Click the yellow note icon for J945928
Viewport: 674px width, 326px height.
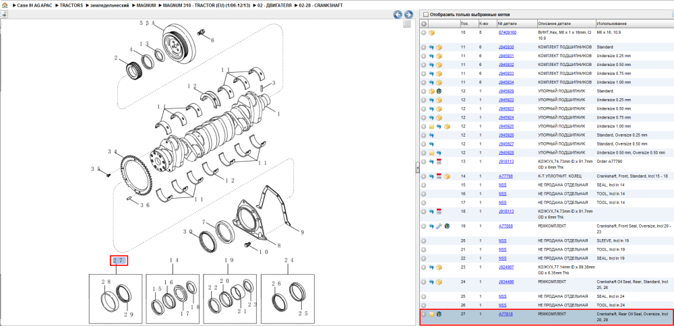point(431,153)
